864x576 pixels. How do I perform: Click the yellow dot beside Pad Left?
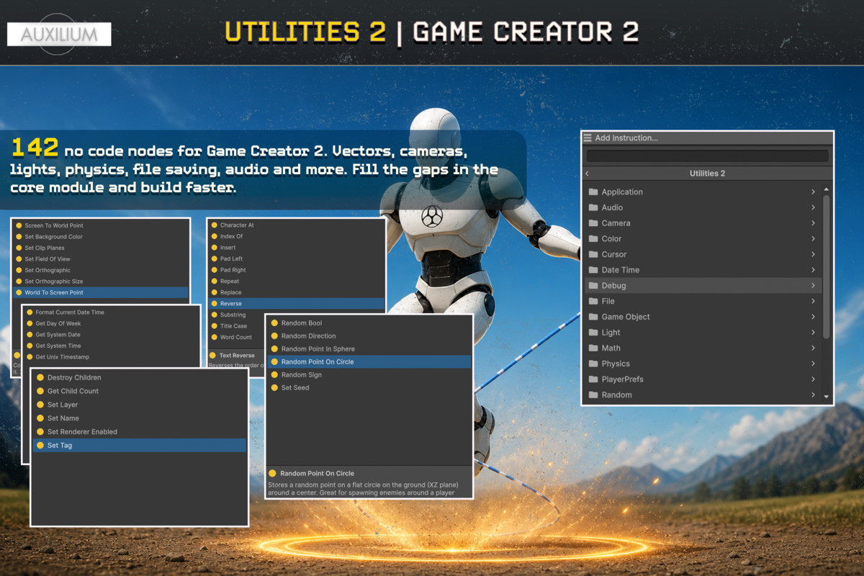pyautogui.click(x=214, y=258)
